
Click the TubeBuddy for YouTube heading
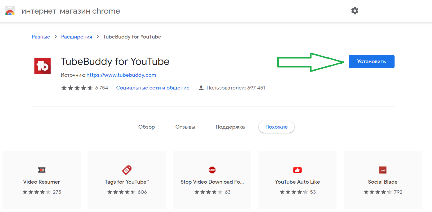[115, 61]
